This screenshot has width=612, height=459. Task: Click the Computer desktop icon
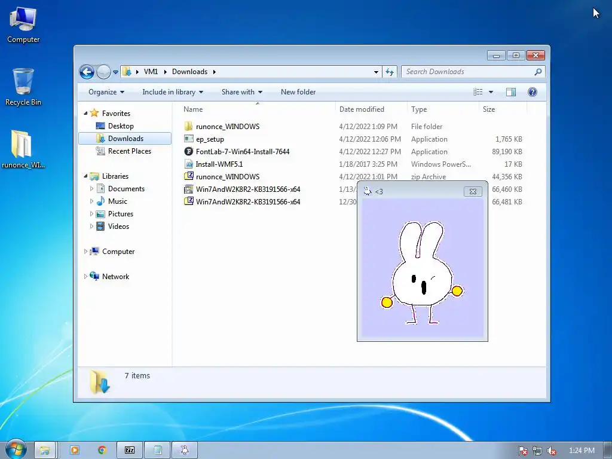pos(23,25)
